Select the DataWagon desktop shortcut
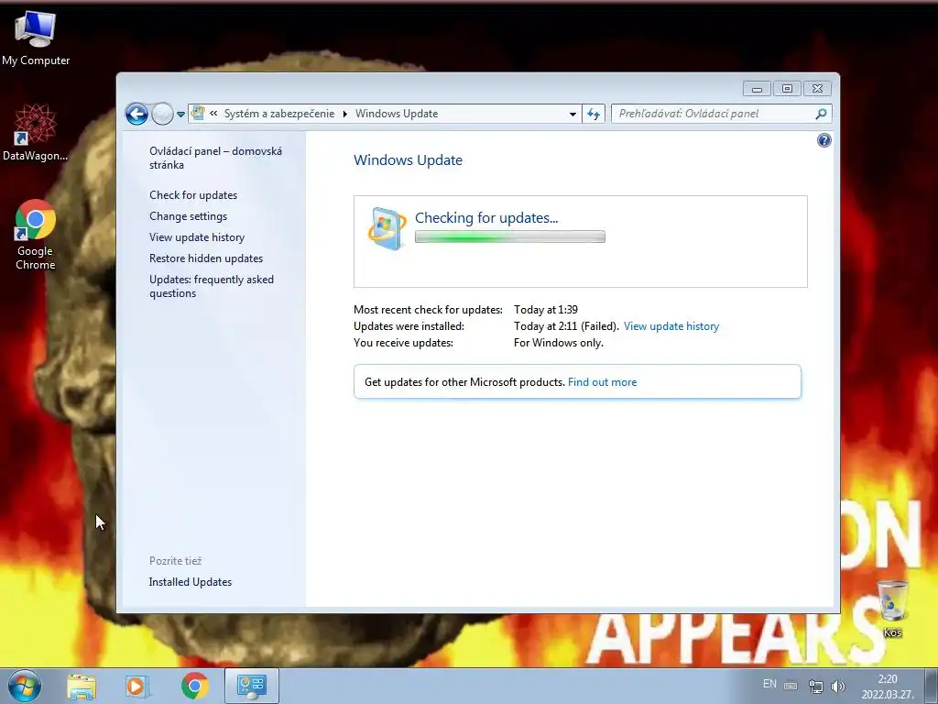The width and height of the screenshot is (938, 704). point(36,132)
